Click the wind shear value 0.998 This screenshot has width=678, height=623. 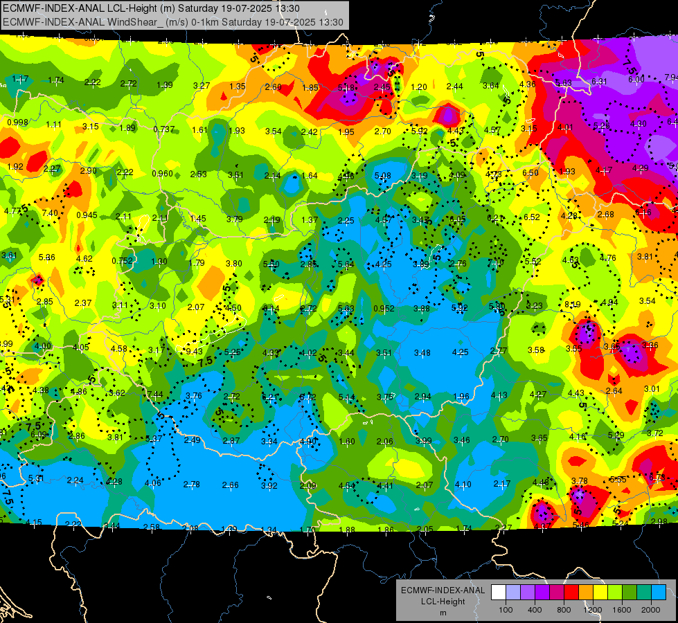click(x=18, y=123)
